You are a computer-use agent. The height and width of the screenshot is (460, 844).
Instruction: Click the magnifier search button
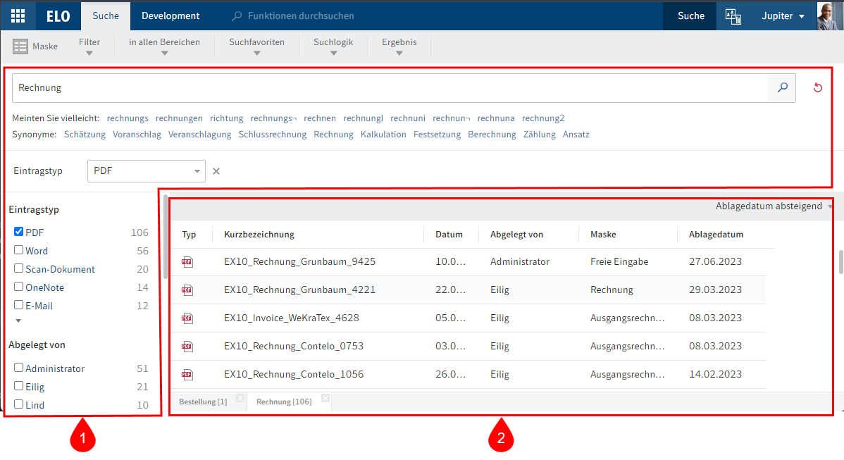click(x=782, y=88)
